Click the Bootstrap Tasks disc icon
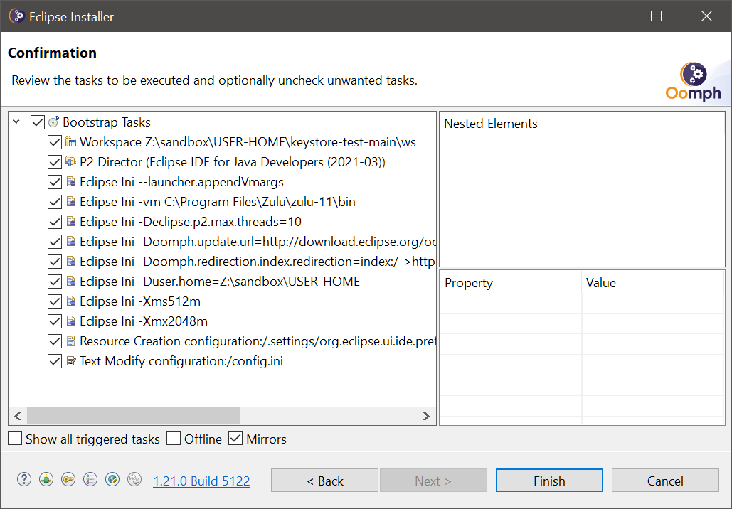Image resolution: width=732 pixels, height=509 pixels. point(54,122)
